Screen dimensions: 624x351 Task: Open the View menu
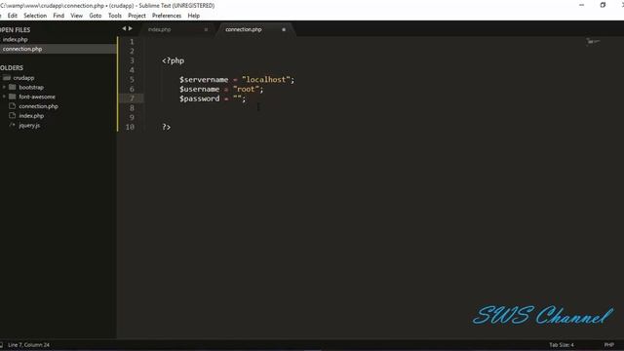tap(76, 16)
